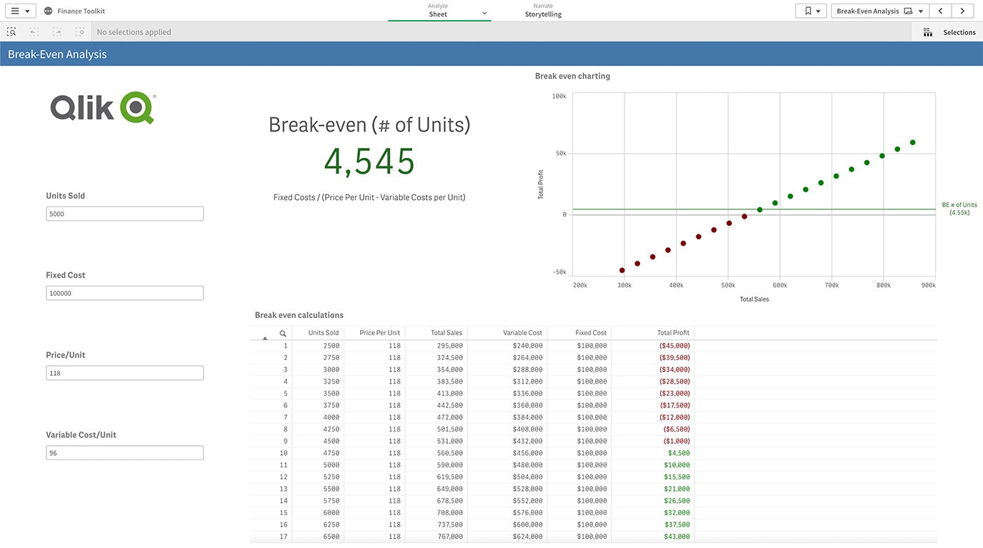Viewport: 983px width, 548px height.
Task: Search the table row number column
Action: [283, 333]
